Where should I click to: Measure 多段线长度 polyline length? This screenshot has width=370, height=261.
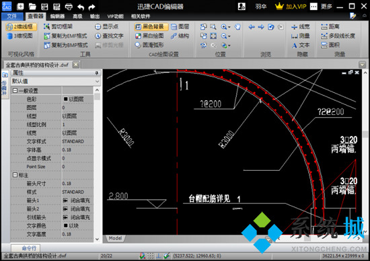[338, 36]
